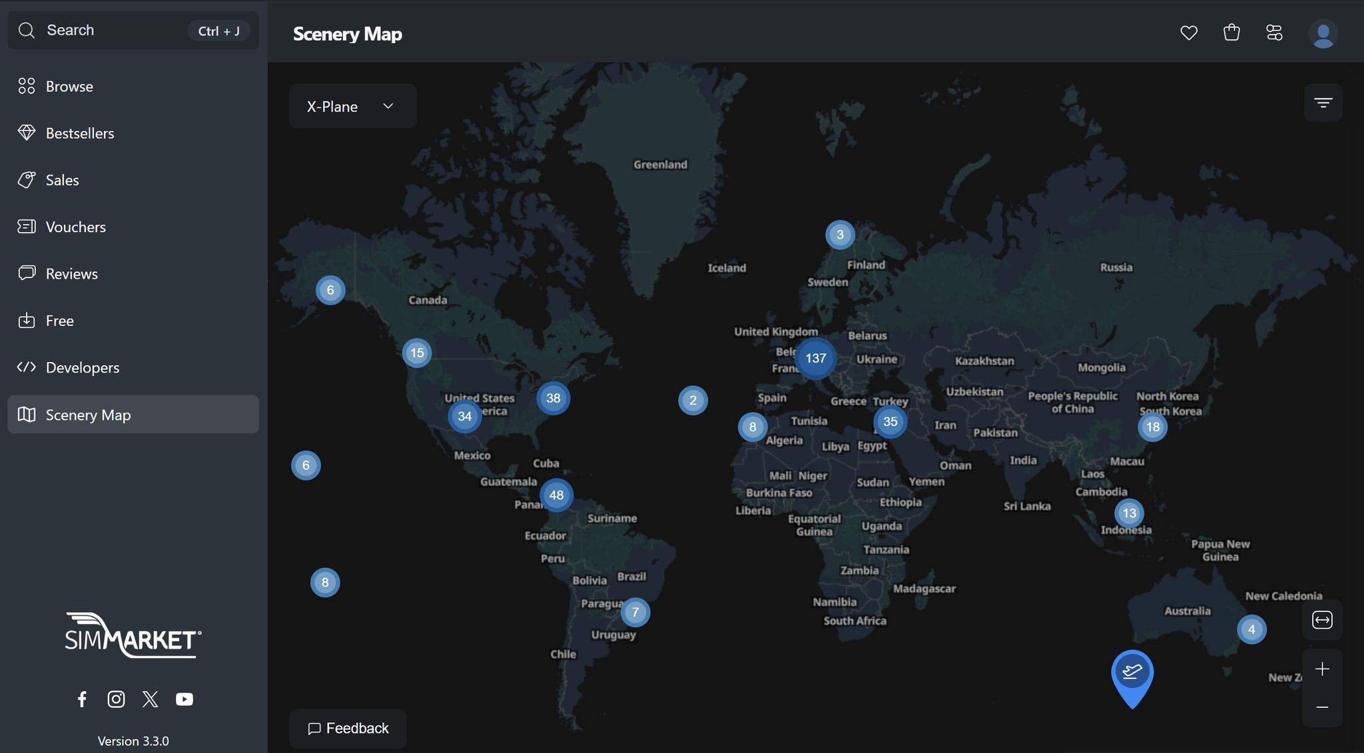
Task: Open the user profile avatar
Action: [x=1323, y=34]
